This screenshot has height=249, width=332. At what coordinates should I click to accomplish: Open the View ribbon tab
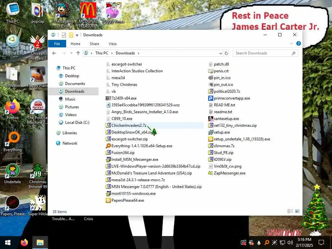click(113, 44)
